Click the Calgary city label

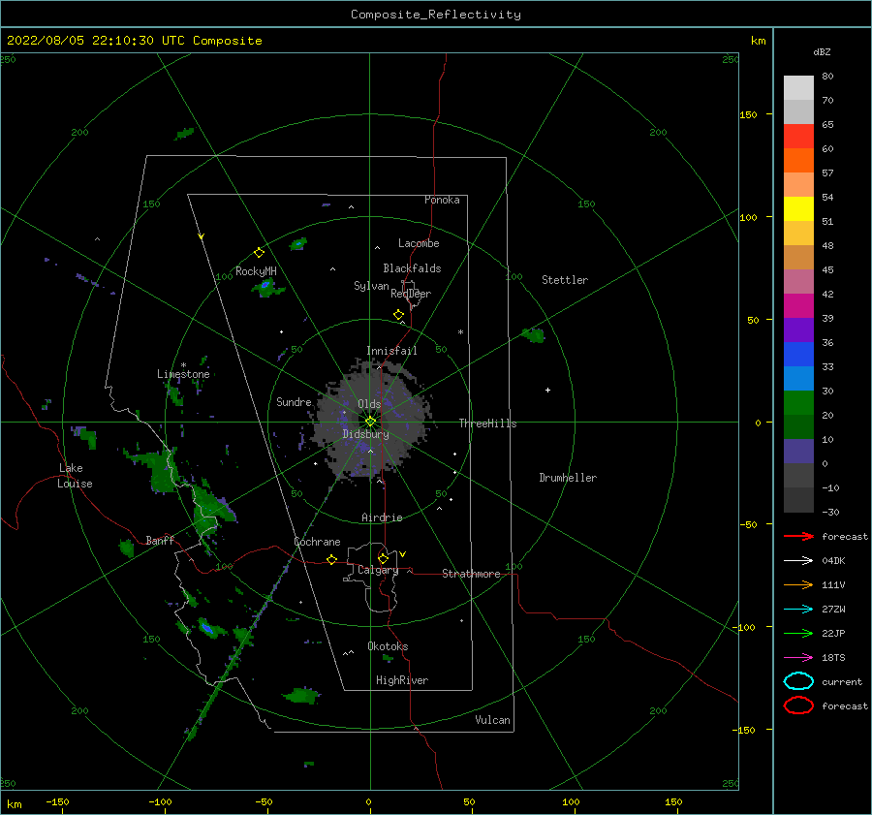tap(378, 570)
